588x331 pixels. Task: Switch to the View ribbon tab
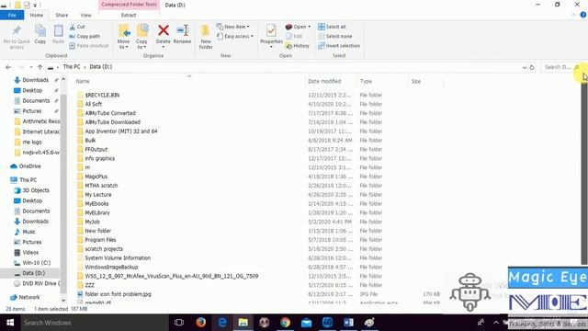coord(85,15)
